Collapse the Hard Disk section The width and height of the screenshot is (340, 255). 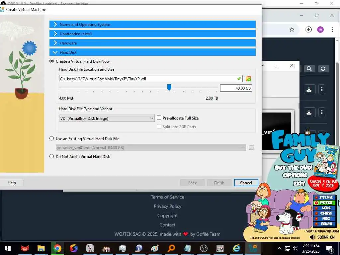click(152, 52)
